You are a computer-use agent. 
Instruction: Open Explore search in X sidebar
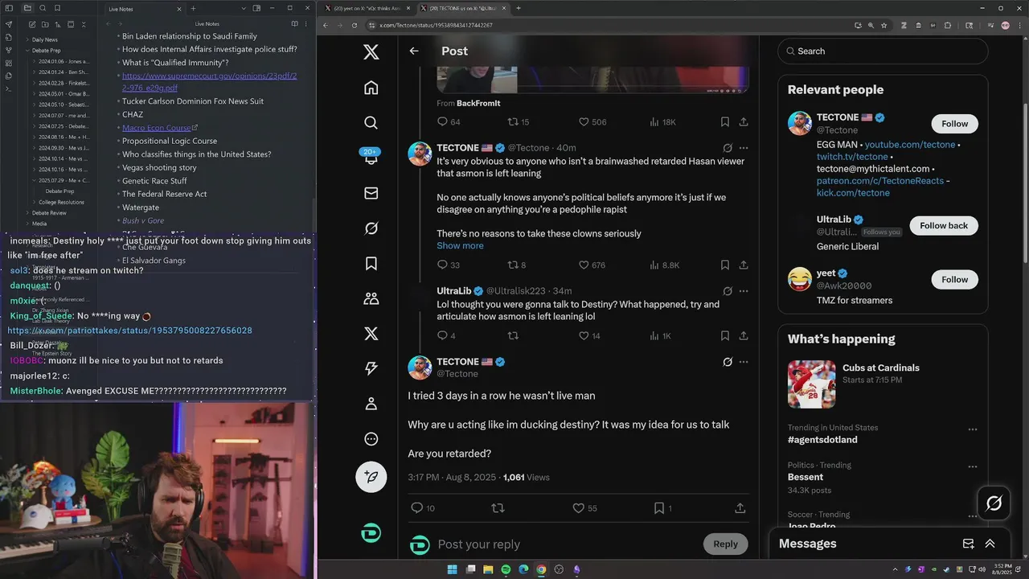[x=371, y=122]
